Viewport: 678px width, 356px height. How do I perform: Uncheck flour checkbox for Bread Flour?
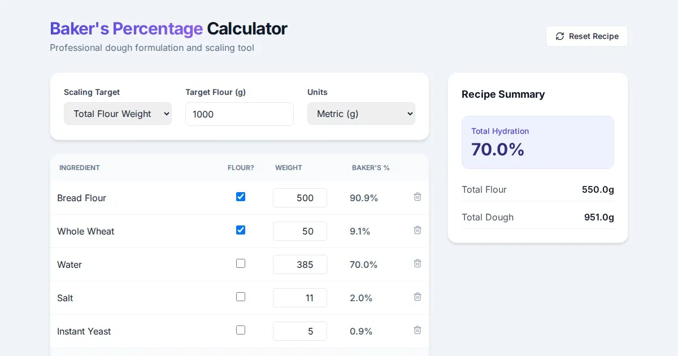click(241, 197)
